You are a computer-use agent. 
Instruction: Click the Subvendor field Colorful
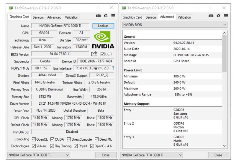pyautogui.click(x=45, y=61)
